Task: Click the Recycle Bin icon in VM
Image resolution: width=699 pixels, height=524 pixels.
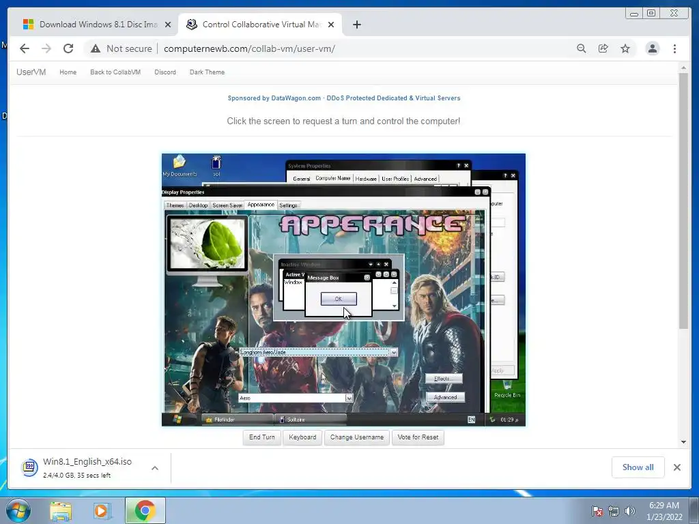Action: pos(507,388)
